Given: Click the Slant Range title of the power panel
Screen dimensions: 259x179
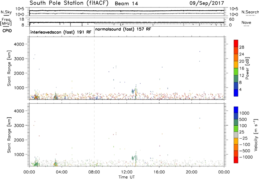Looking at the screenshot, I should tap(9, 68).
